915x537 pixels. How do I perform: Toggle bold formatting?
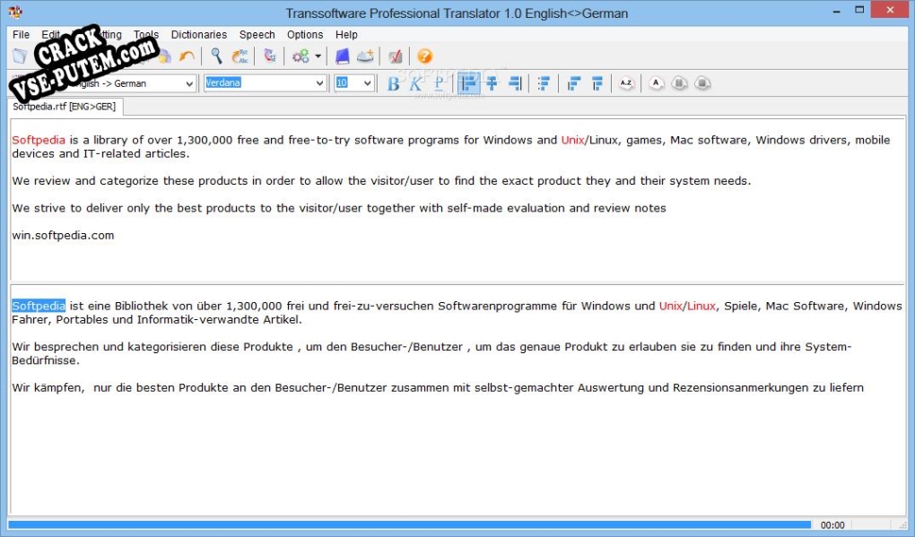point(392,82)
